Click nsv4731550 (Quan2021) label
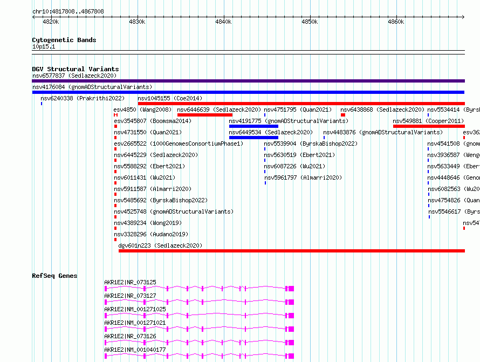 click(148, 132)
